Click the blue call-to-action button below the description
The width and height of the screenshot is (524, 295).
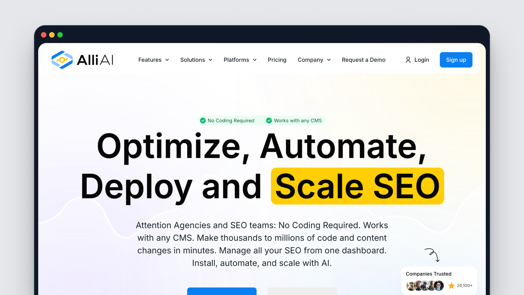tap(222, 291)
